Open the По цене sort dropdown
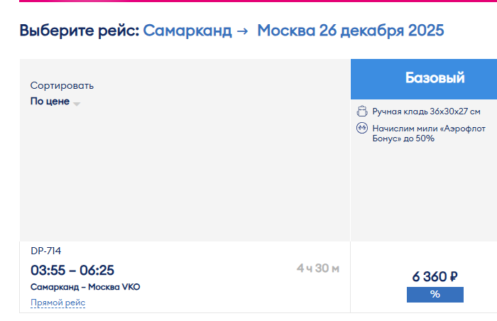The width and height of the screenshot is (497, 321). click(x=55, y=101)
